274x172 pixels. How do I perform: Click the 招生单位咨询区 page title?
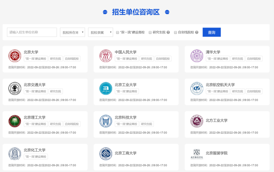136,12
